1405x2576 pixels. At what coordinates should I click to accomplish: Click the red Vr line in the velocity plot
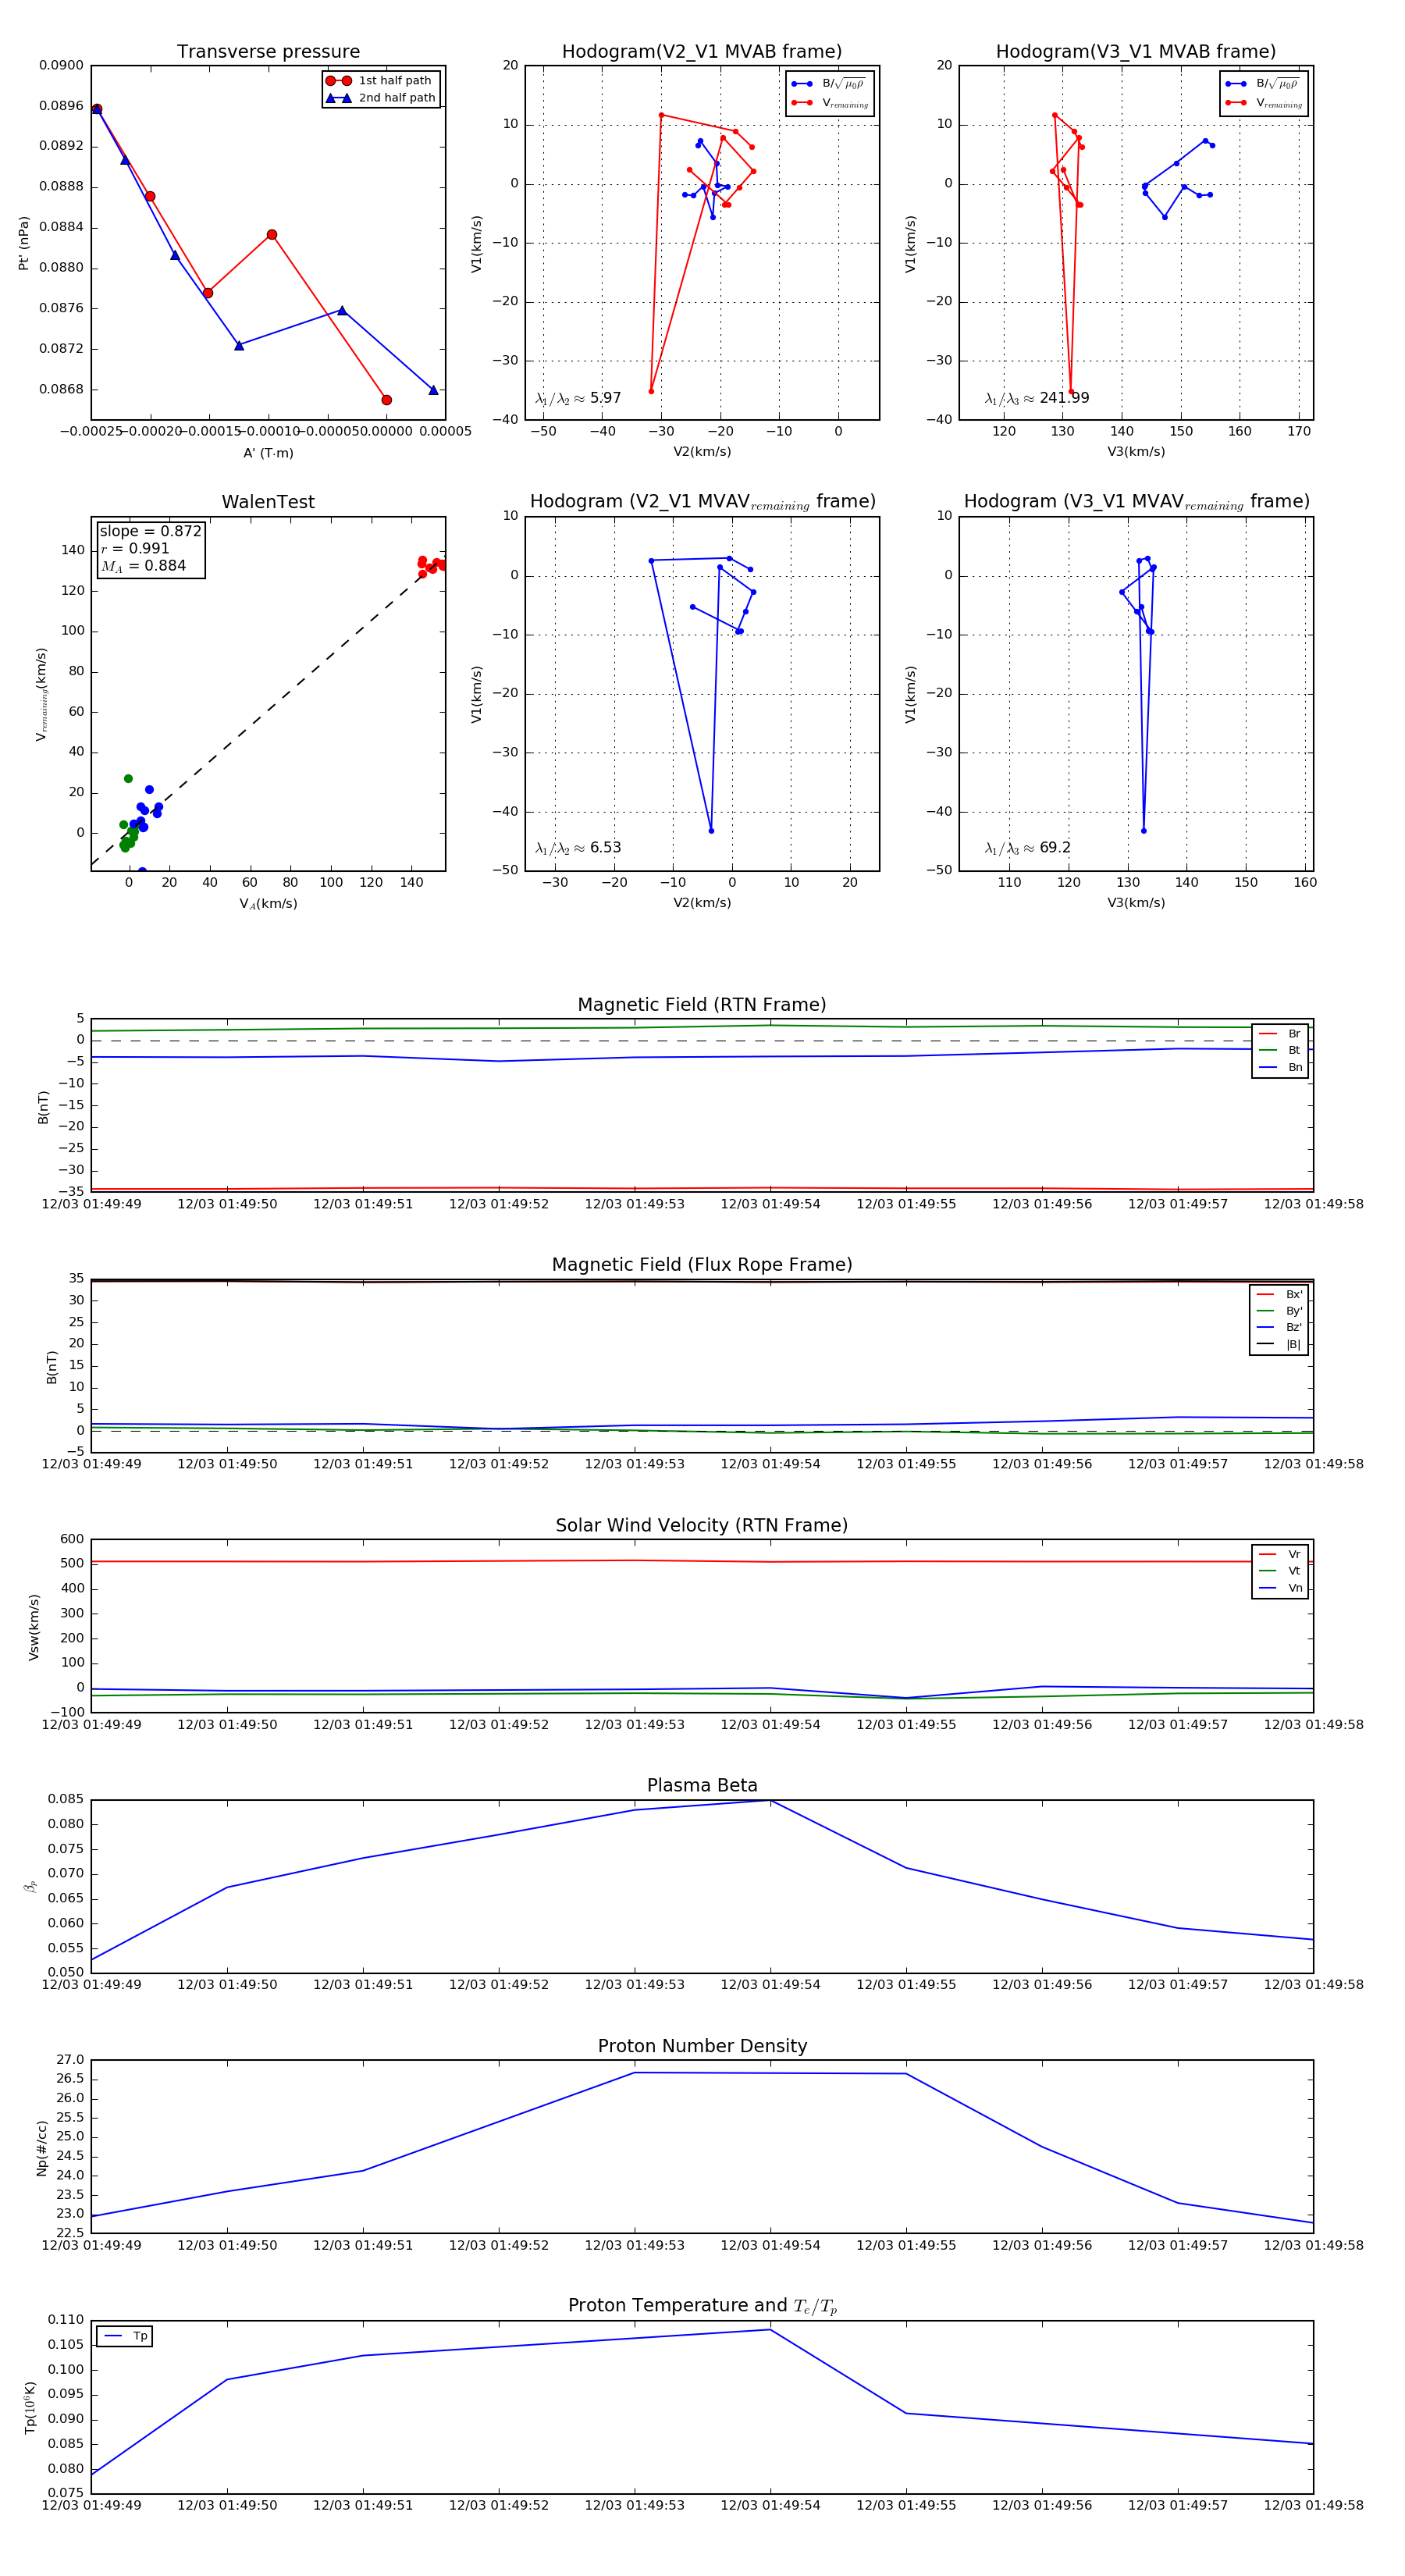[x=702, y=1561]
